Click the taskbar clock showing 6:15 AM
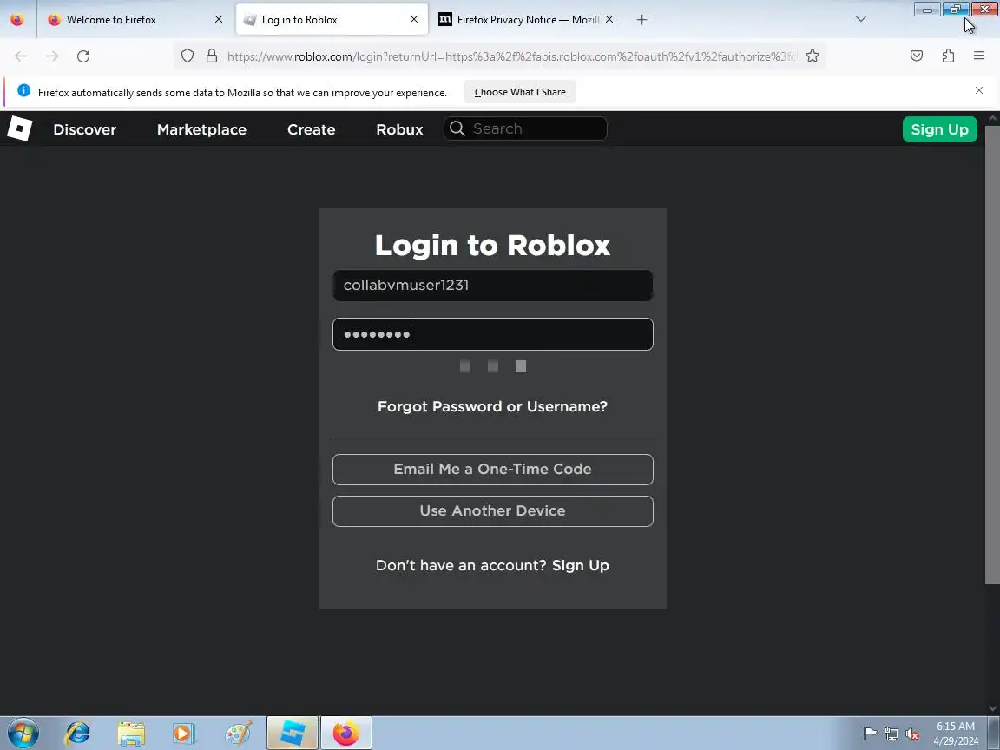 tap(956, 734)
